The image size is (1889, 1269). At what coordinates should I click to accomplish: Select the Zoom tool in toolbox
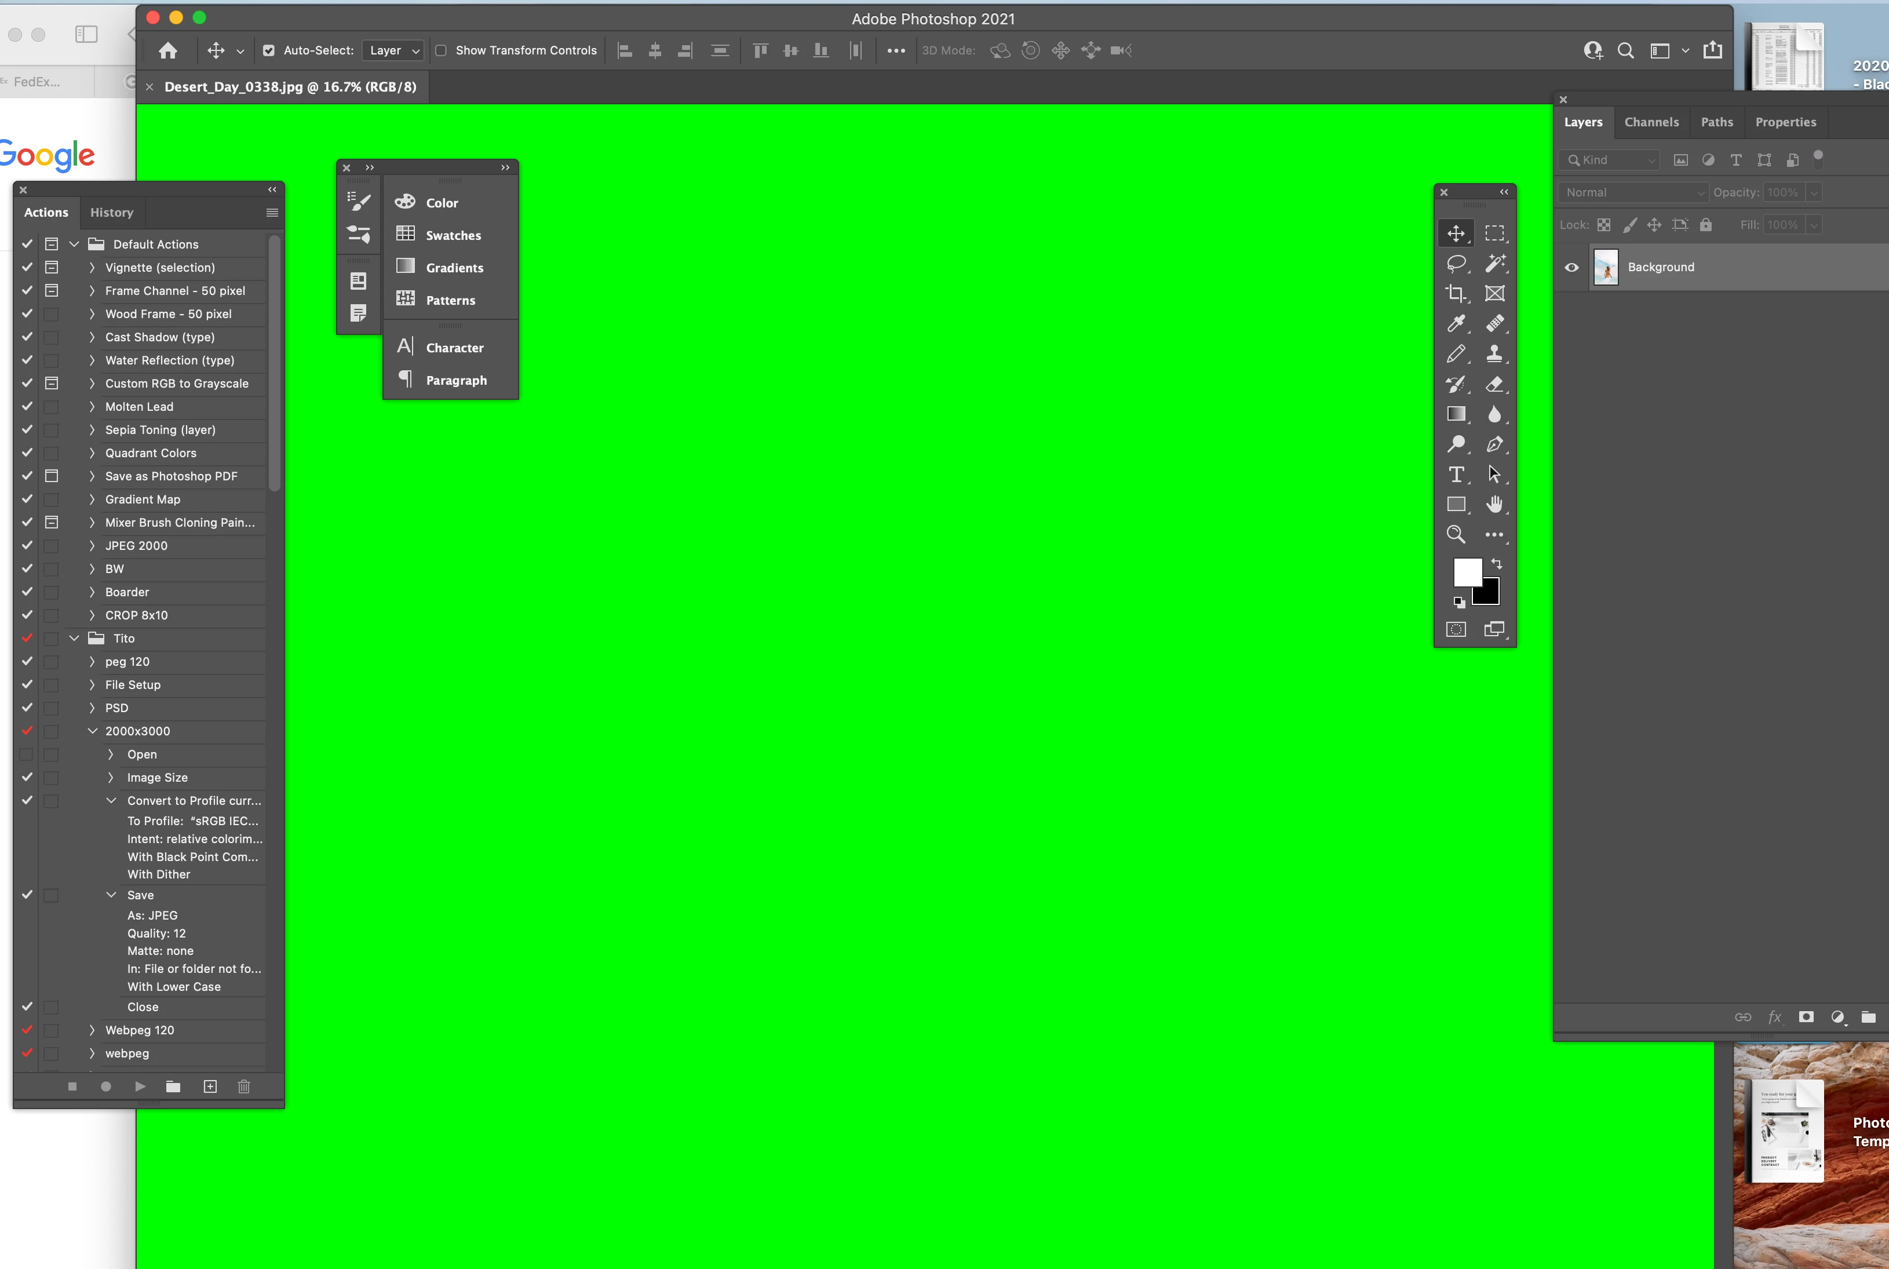[x=1455, y=534]
